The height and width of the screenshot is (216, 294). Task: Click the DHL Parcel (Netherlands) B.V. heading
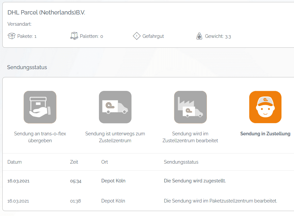(47, 13)
